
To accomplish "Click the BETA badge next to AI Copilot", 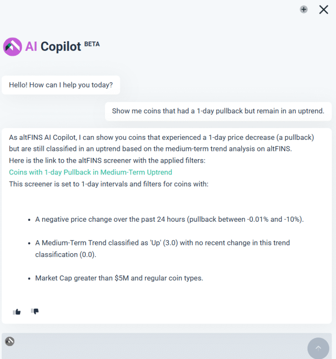I will pos(92,44).
